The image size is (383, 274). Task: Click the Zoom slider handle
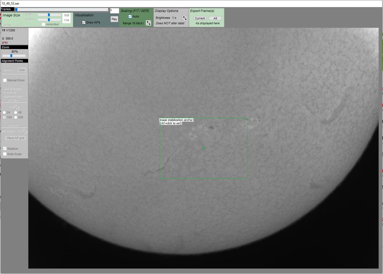tap(11, 56)
